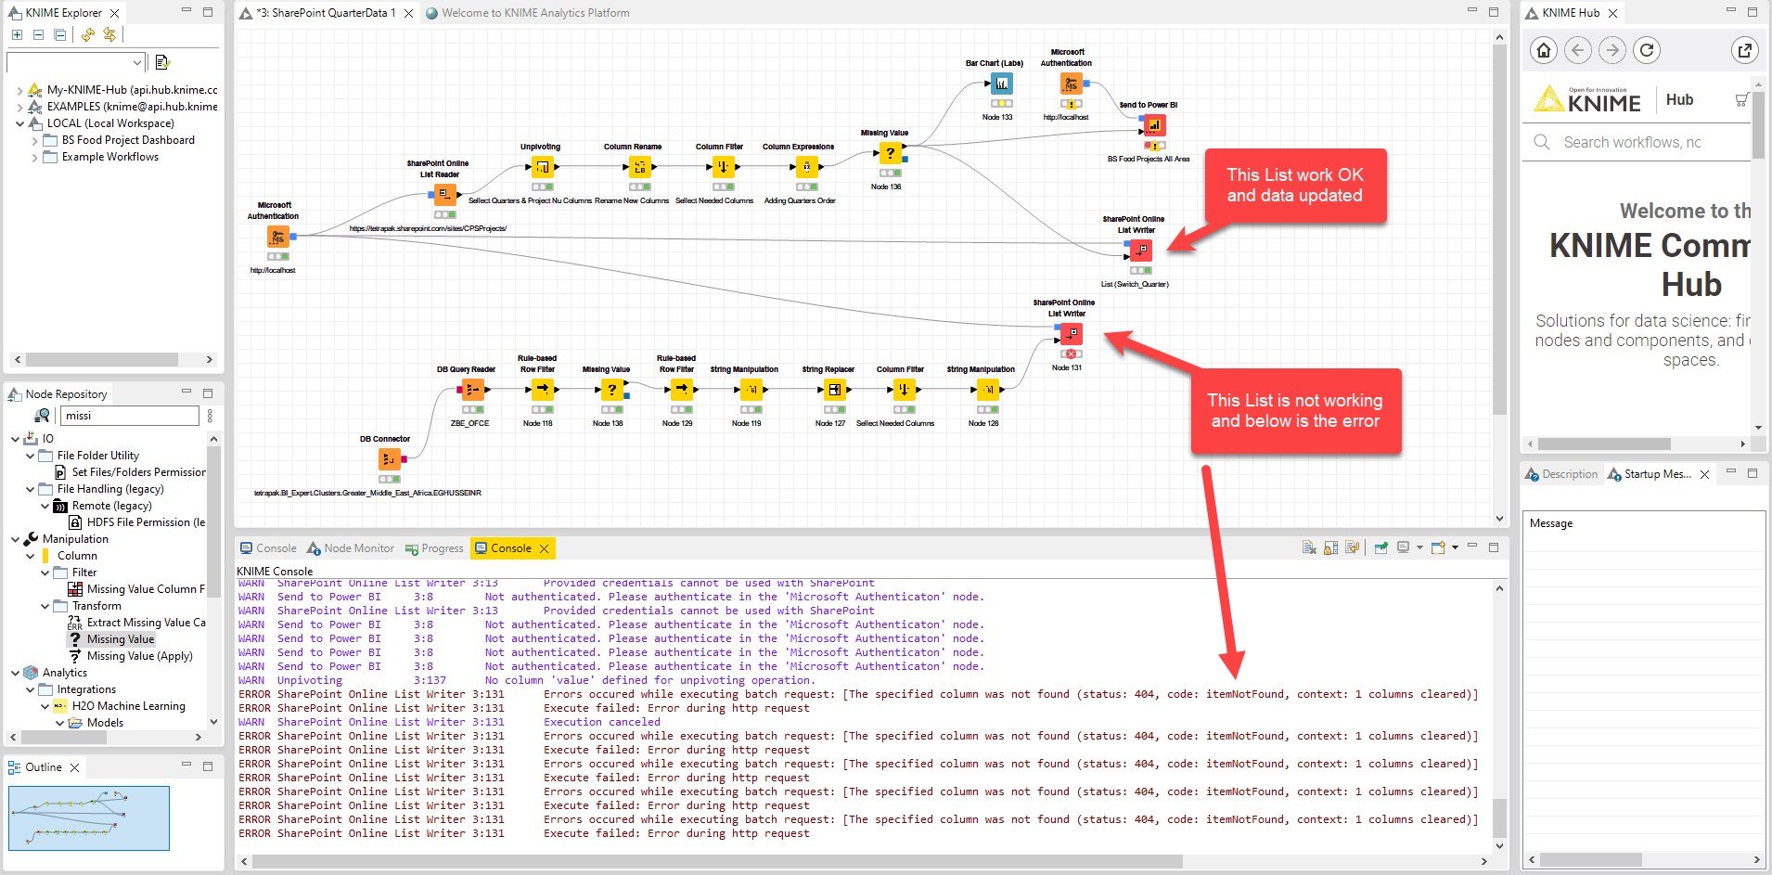Image resolution: width=1772 pixels, height=875 pixels.
Task: Collapse the Analytics category
Action: pyautogui.click(x=16, y=673)
